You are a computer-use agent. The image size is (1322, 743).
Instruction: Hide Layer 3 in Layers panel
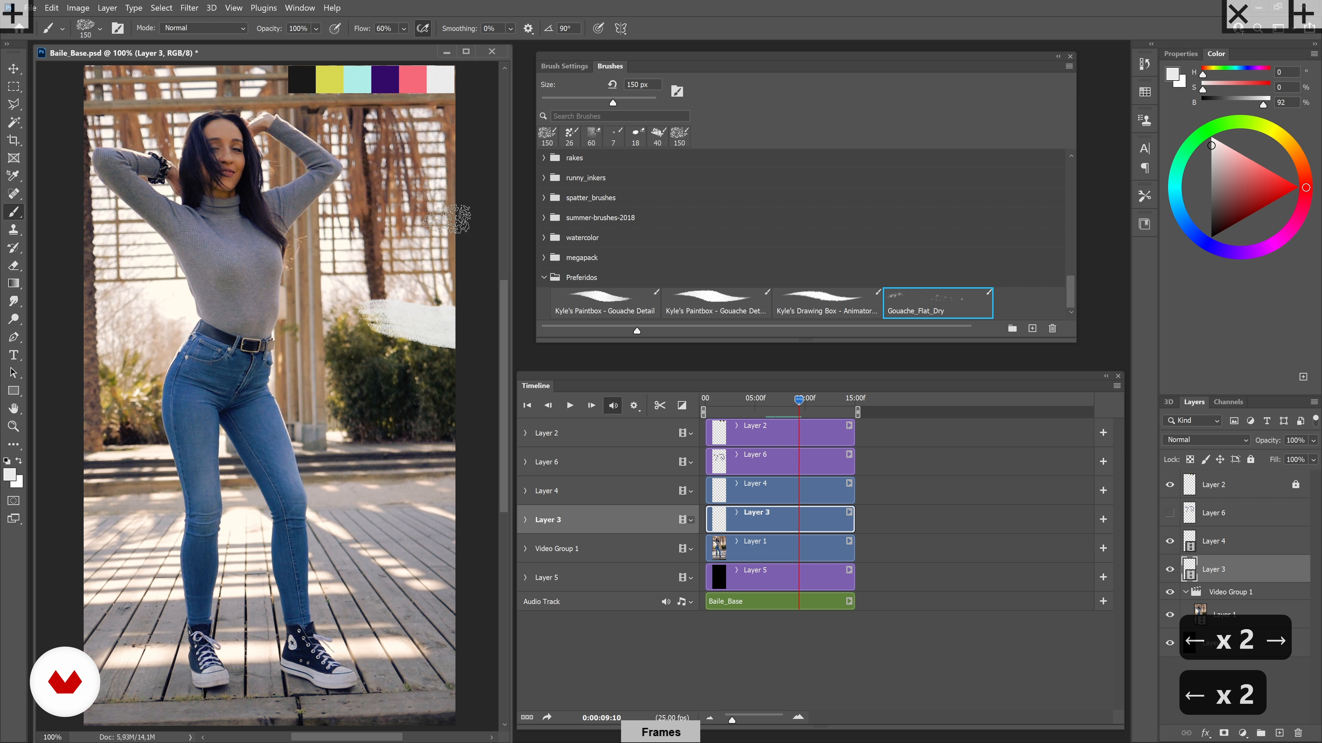(1169, 569)
